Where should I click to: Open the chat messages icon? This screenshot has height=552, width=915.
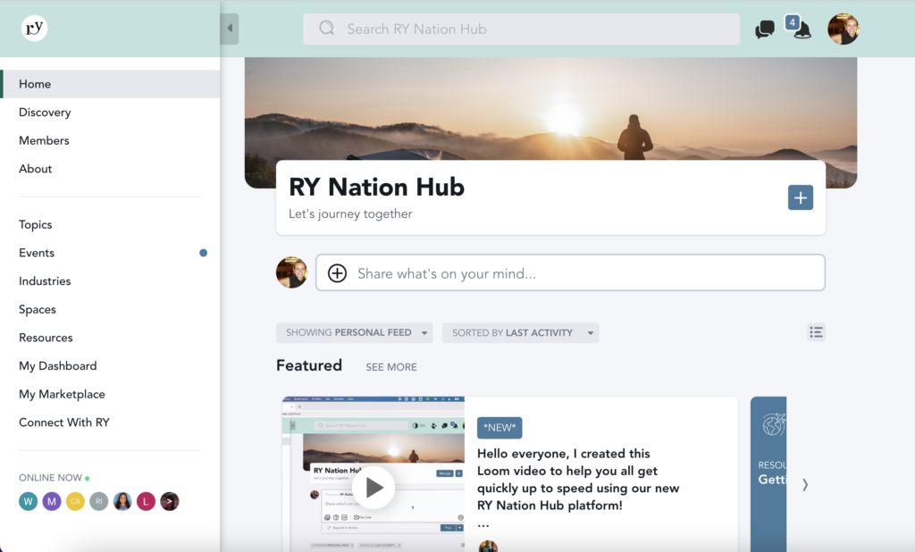click(x=764, y=29)
